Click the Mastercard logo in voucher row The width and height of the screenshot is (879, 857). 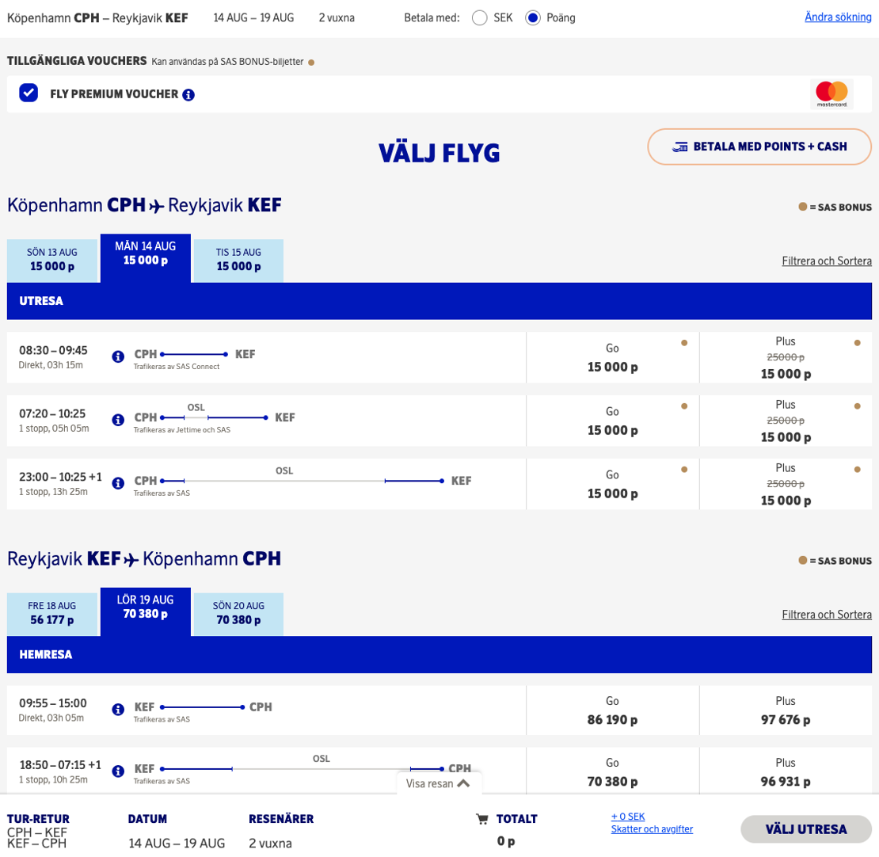[832, 93]
